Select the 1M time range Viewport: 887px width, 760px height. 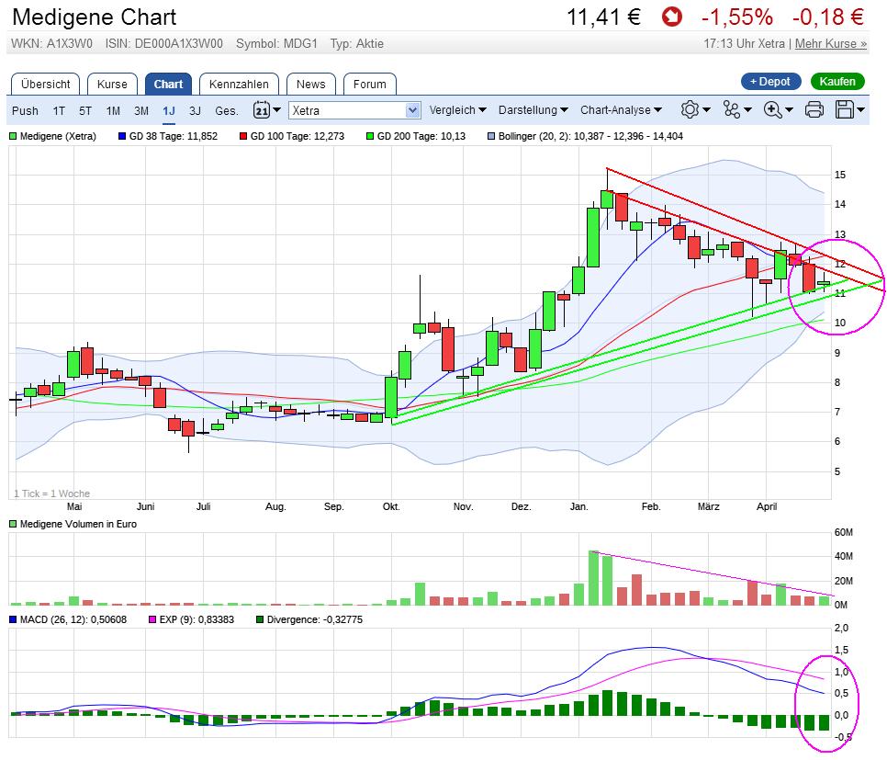[113, 110]
